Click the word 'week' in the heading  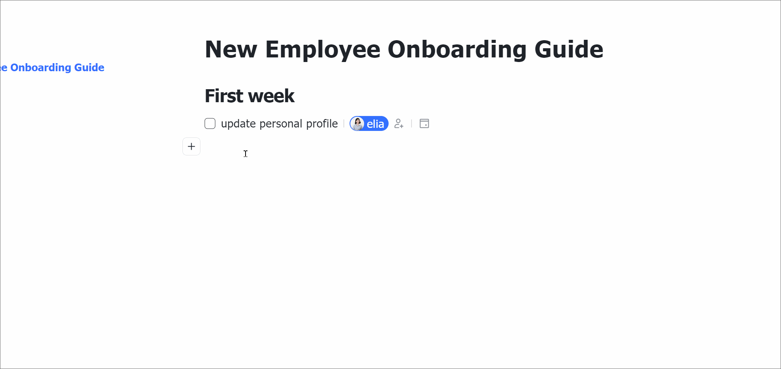coord(274,96)
